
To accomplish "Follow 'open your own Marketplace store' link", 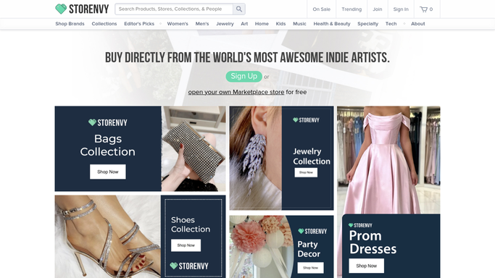I will tap(236, 92).
